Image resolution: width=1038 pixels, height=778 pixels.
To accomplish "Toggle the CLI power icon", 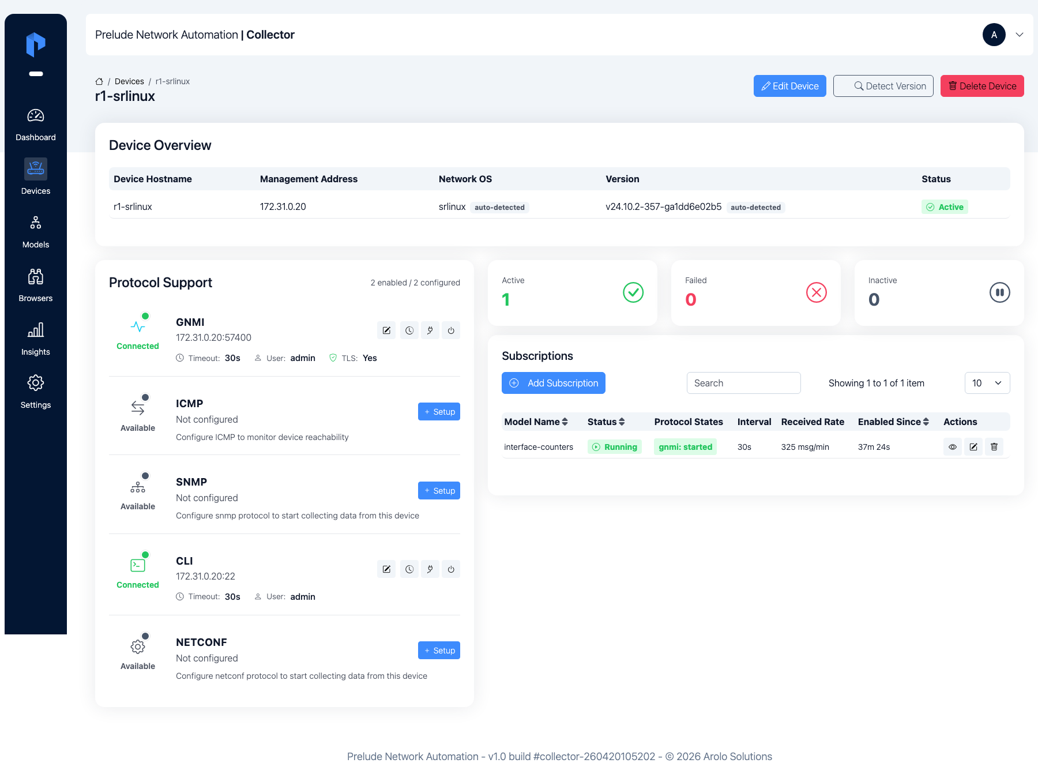I will 451,569.
